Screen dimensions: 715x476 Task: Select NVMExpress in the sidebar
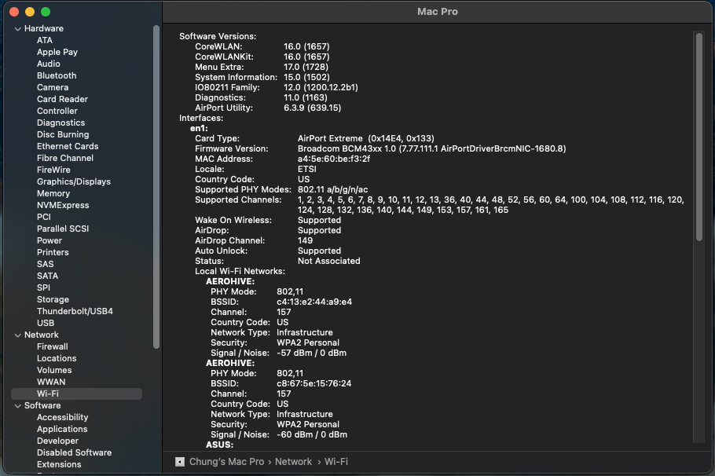point(63,205)
